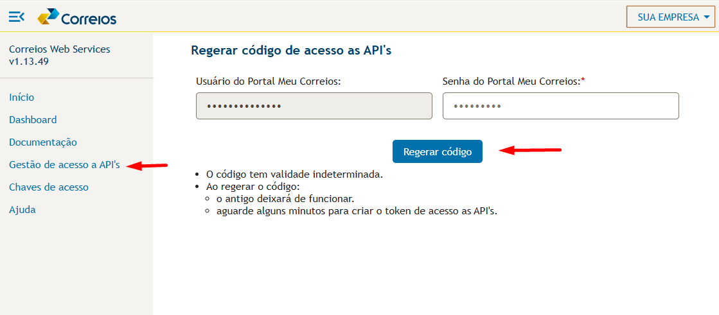Click the Senha do Portal Meu Correios label
719x315 pixels.
tap(514, 81)
